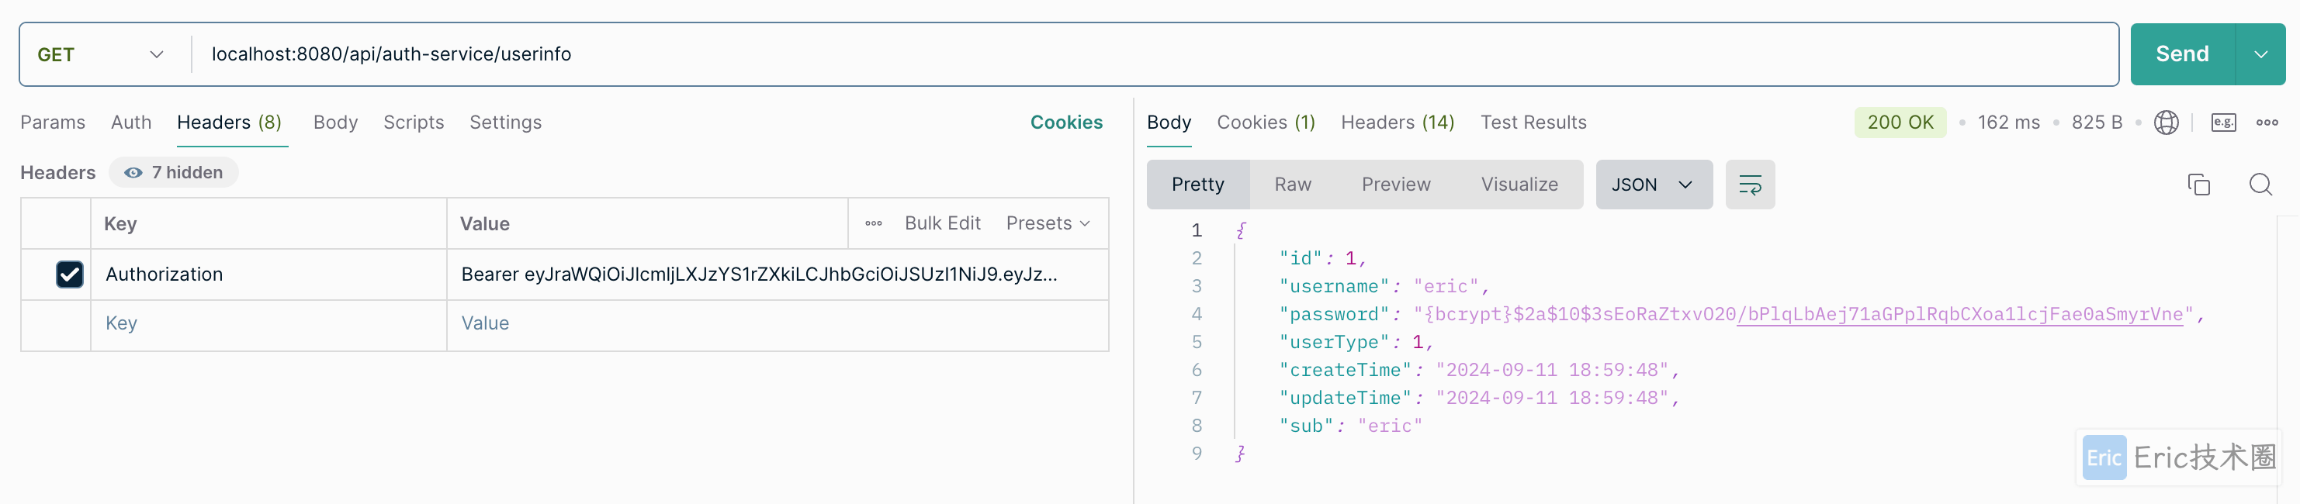Click the "username" key in JSON
This screenshot has width=2300, height=504.
[1334, 286]
